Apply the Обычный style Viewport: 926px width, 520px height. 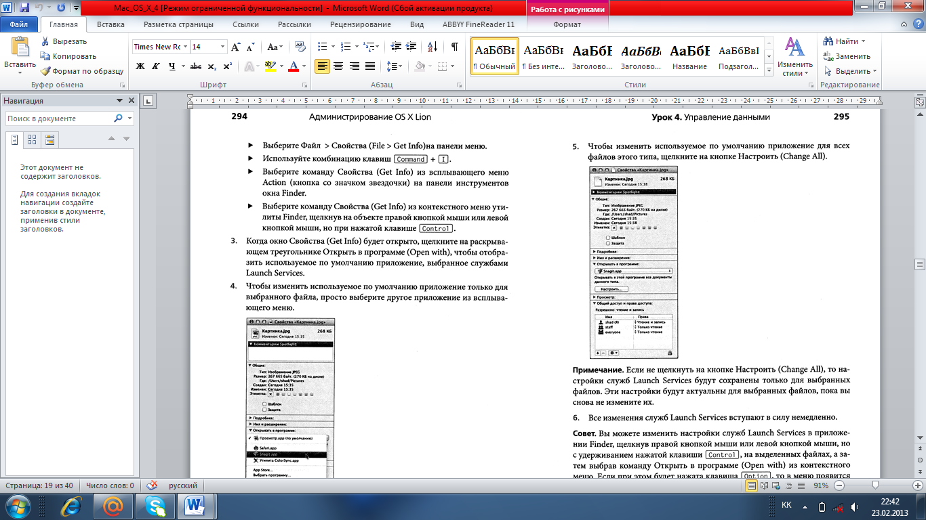pyautogui.click(x=495, y=56)
